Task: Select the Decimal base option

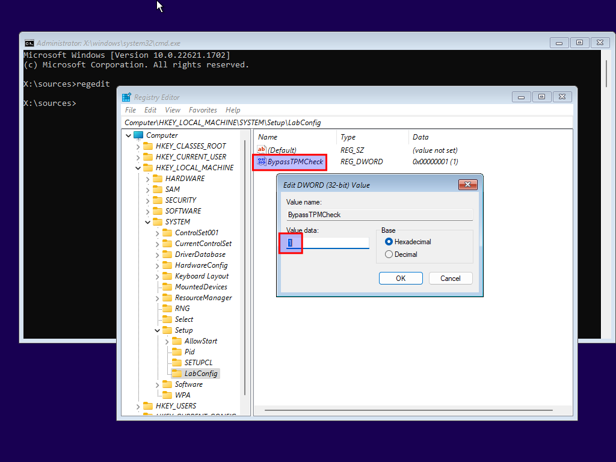Action: click(401, 254)
